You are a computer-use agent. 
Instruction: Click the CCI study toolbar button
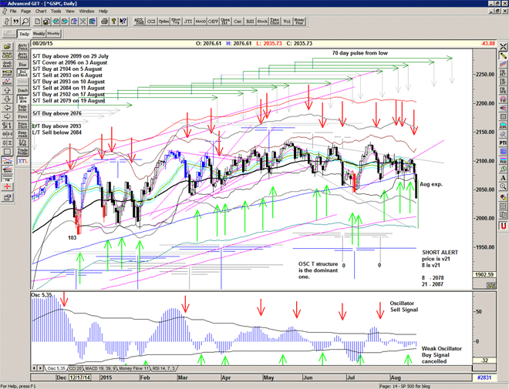coord(149,22)
